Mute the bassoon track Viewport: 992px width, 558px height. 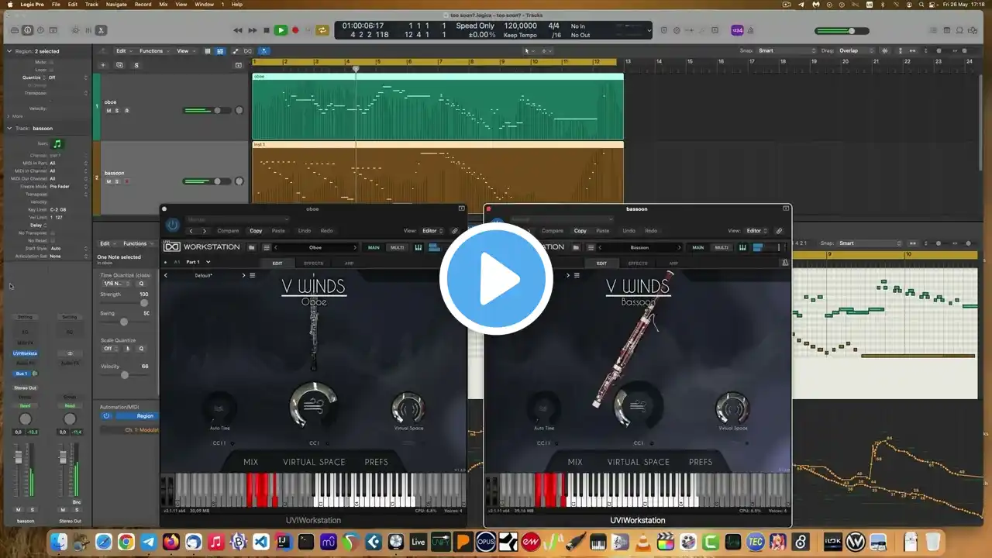108,181
